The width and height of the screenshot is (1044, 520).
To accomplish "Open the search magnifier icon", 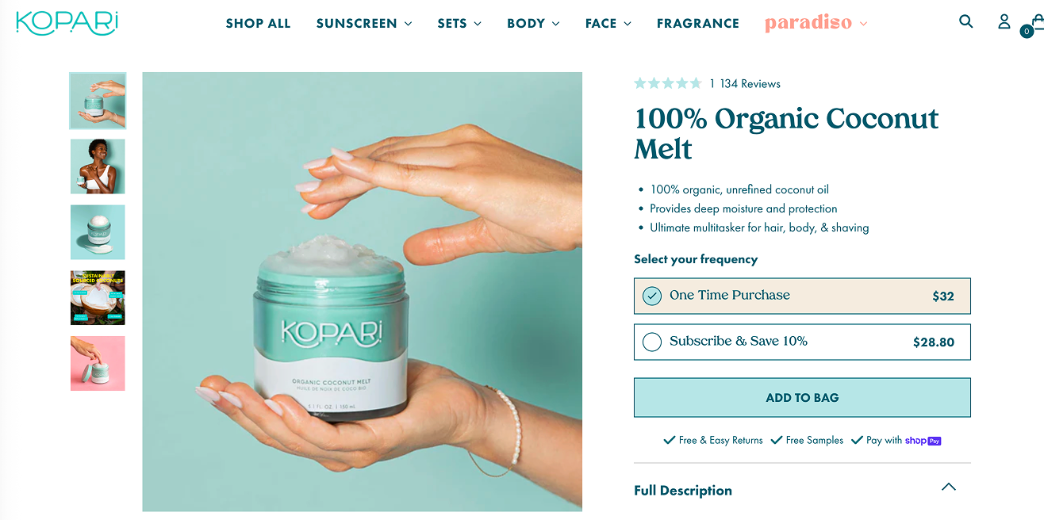I will [965, 21].
